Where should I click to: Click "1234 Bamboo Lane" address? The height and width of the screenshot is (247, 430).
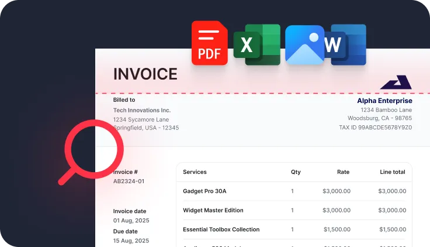386,110
